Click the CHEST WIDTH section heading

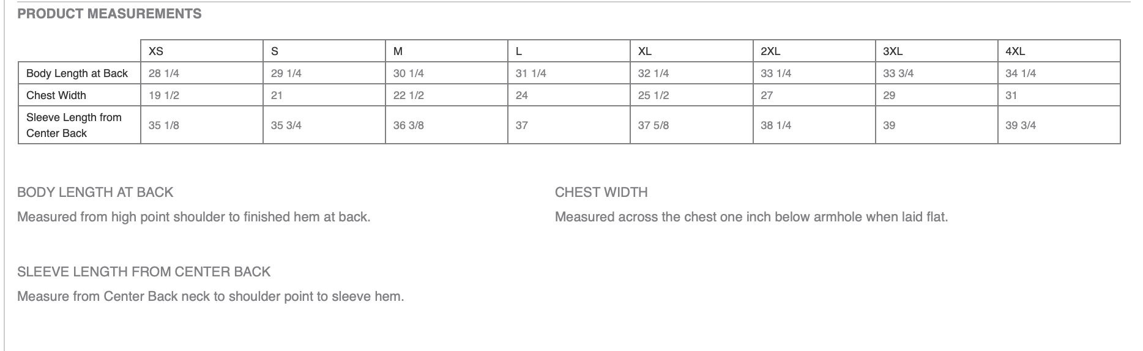[x=601, y=192]
